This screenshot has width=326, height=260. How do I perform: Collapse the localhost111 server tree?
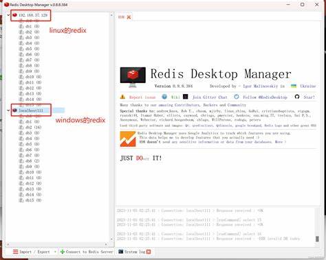point(8,110)
